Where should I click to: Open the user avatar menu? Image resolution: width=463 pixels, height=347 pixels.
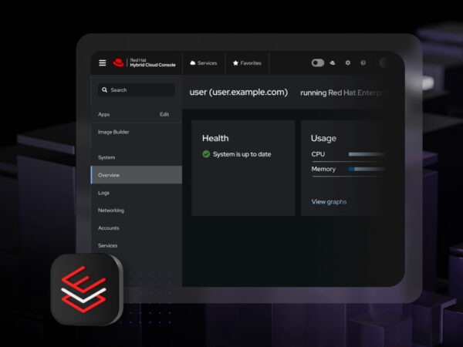[x=386, y=63]
